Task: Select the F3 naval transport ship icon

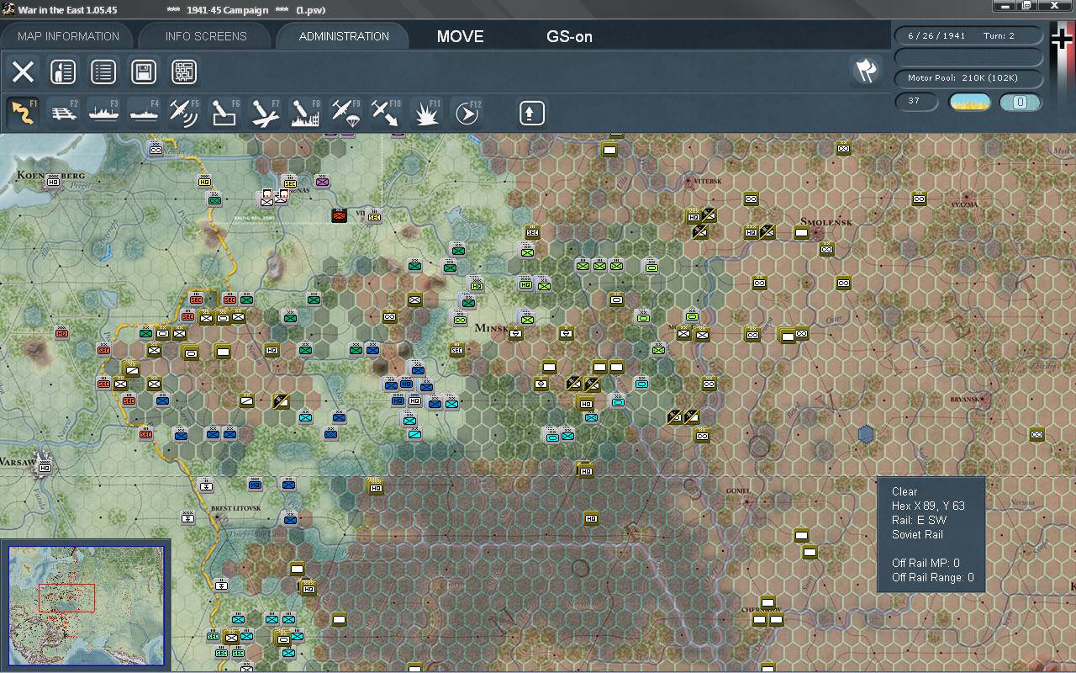Action: point(103,113)
